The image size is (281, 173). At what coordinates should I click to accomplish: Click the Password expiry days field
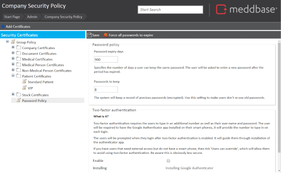[x=106, y=59]
